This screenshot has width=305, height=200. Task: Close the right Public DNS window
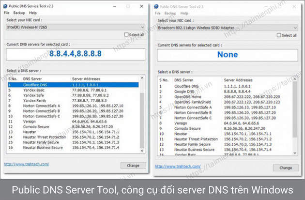(294, 7)
